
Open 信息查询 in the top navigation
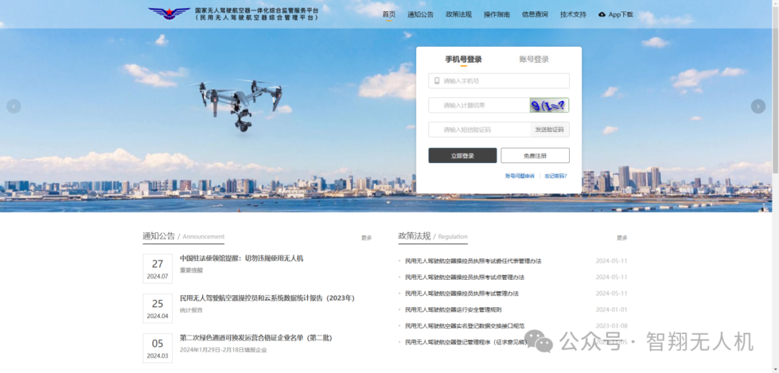coord(534,14)
